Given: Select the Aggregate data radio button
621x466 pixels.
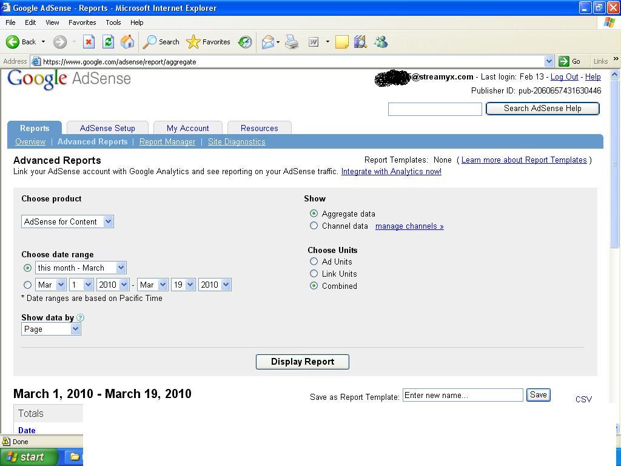Looking at the screenshot, I should point(314,214).
